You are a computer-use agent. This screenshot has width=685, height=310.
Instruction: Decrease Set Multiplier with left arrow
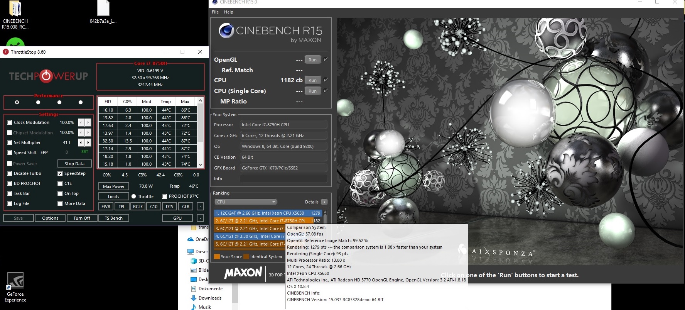[x=81, y=142]
